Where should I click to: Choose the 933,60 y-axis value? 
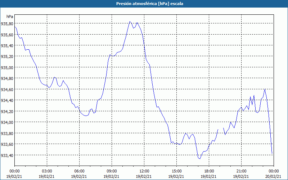pyautogui.click(x=7, y=144)
